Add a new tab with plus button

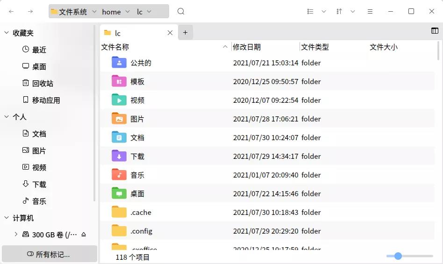pos(186,32)
